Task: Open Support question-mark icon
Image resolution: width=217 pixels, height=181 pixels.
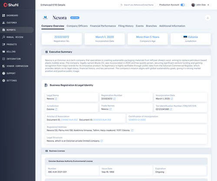Action: pos(3,73)
